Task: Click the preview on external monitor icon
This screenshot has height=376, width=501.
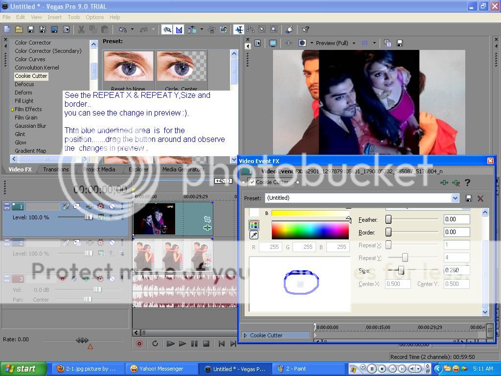Action: click(273, 43)
